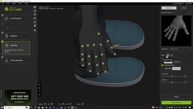Click Mirror left to right icon
The height and width of the screenshot is (109, 193).
(168, 55)
